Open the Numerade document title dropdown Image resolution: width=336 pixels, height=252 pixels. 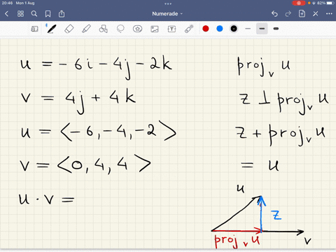point(167,14)
